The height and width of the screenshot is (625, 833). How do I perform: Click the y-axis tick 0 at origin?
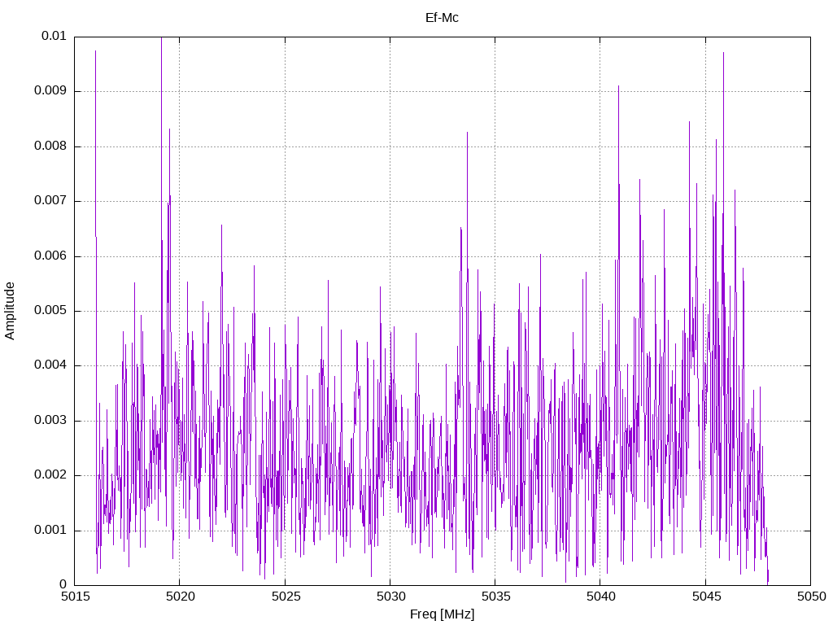pyautogui.click(x=63, y=585)
